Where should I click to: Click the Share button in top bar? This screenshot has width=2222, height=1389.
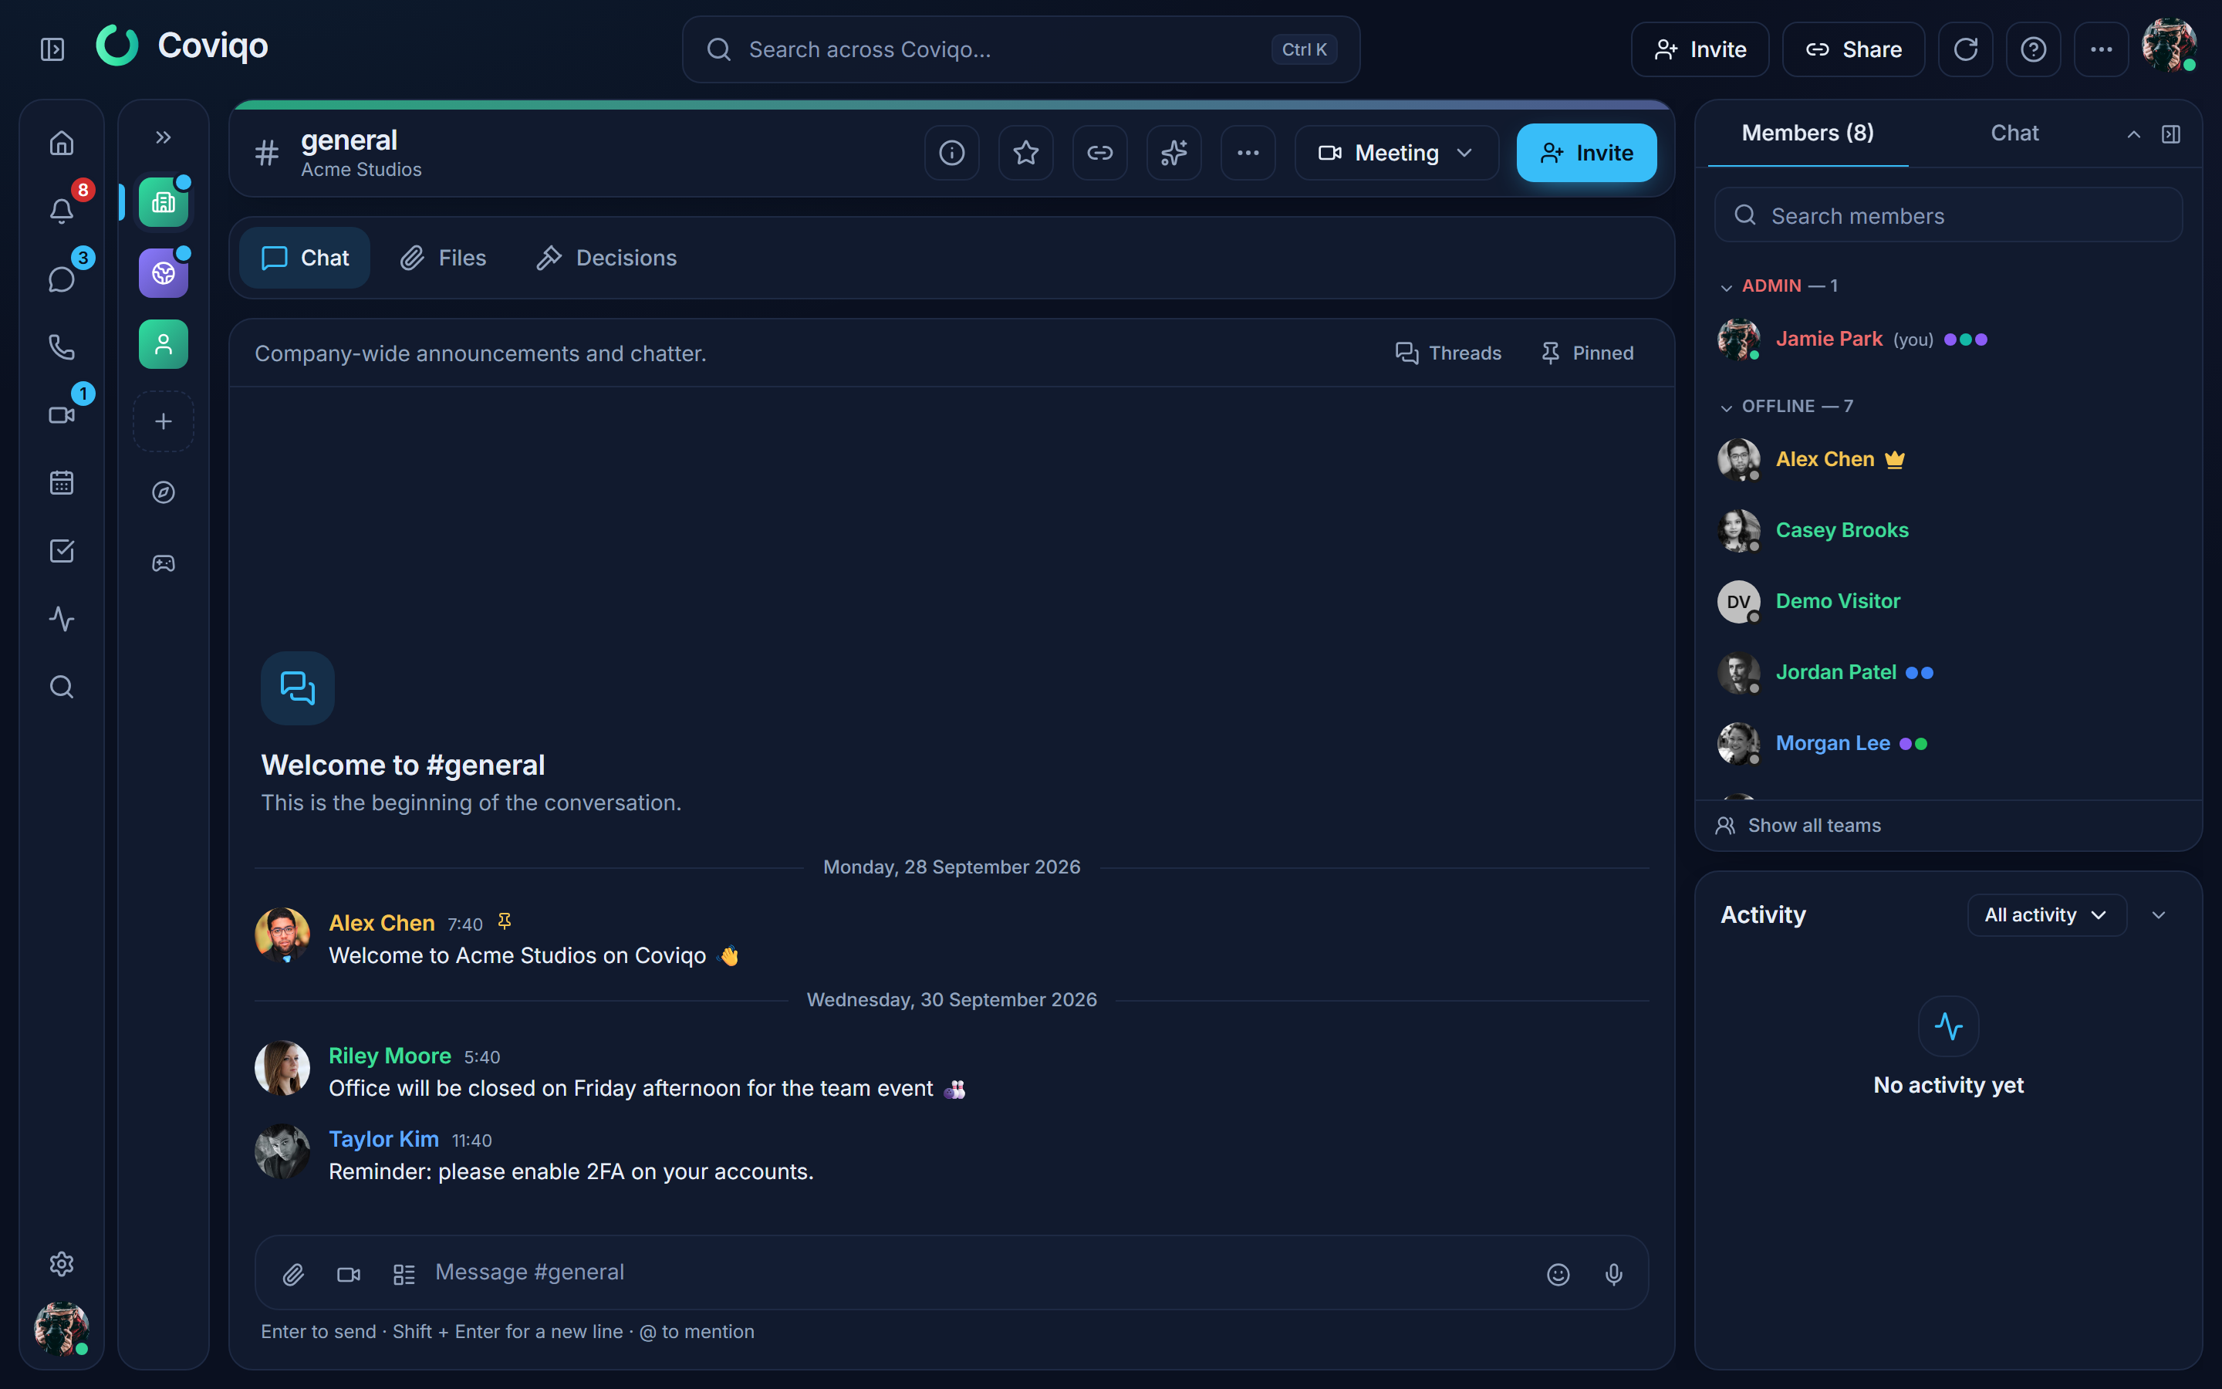coord(1853,49)
